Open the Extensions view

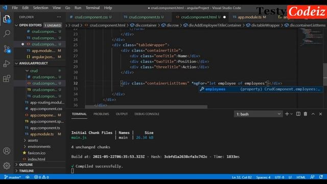[7, 78]
